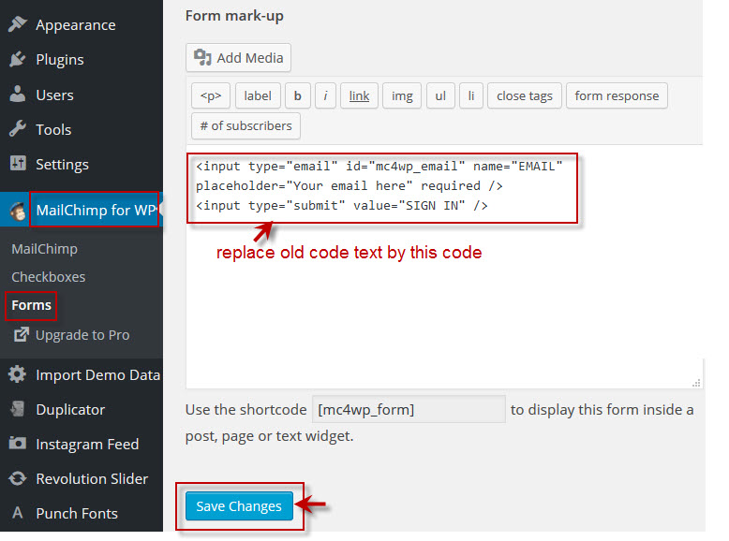The width and height of the screenshot is (729, 541).
Task: Open the Plugins menu
Action: point(60,60)
